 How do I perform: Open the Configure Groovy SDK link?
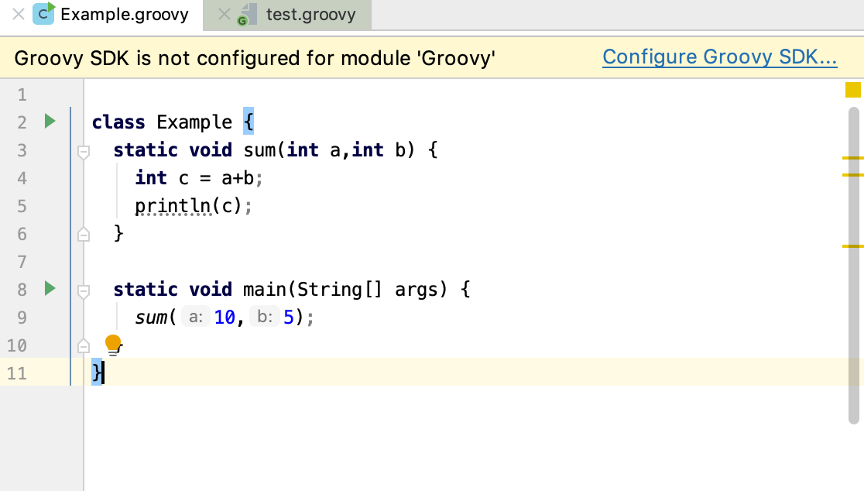click(x=719, y=56)
